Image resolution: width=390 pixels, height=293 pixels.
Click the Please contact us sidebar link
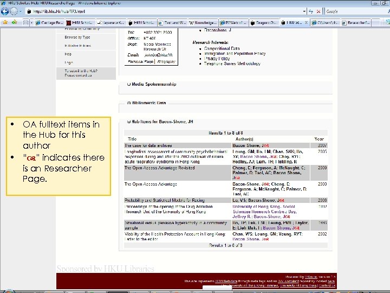pos(78,75)
